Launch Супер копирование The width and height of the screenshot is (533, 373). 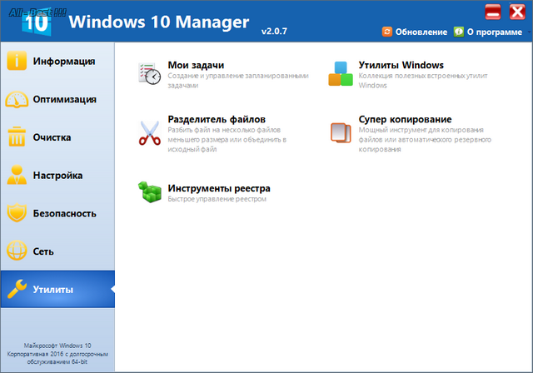[405, 119]
